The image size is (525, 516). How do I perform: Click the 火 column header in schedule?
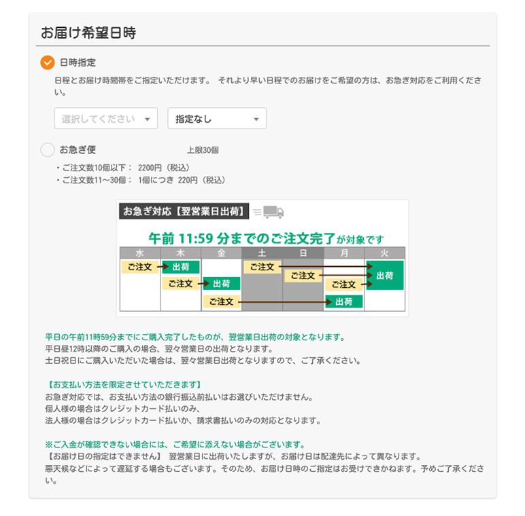(385, 253)
